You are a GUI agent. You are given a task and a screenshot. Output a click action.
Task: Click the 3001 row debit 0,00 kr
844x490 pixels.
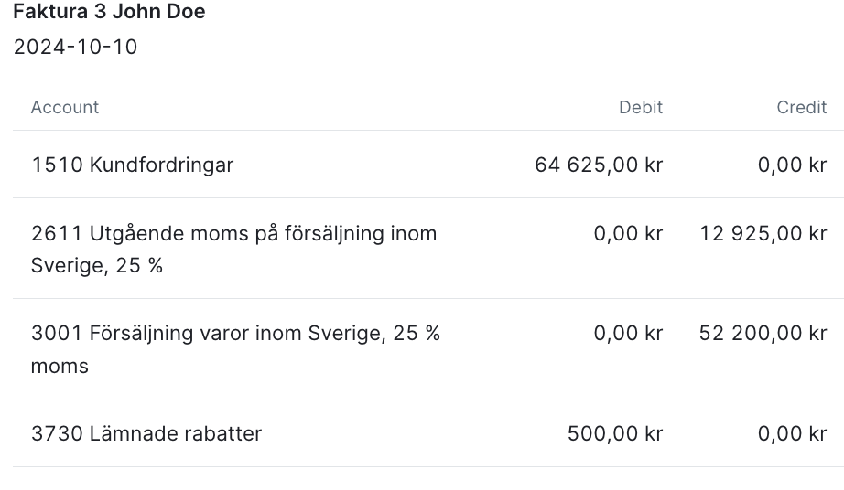coord(628,333)
